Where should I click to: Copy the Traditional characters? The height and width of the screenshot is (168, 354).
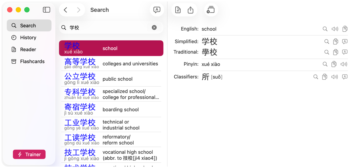click(x=335, y=52)
